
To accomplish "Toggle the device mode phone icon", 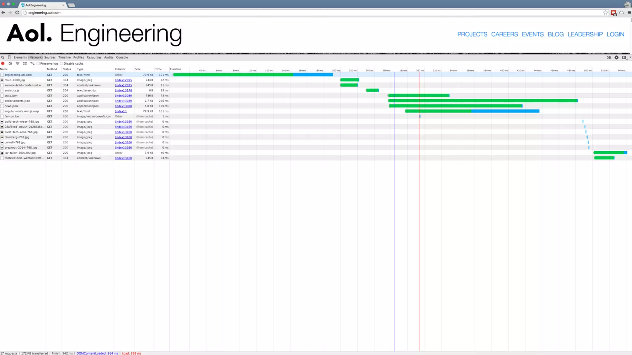I will tap(9, 57).
